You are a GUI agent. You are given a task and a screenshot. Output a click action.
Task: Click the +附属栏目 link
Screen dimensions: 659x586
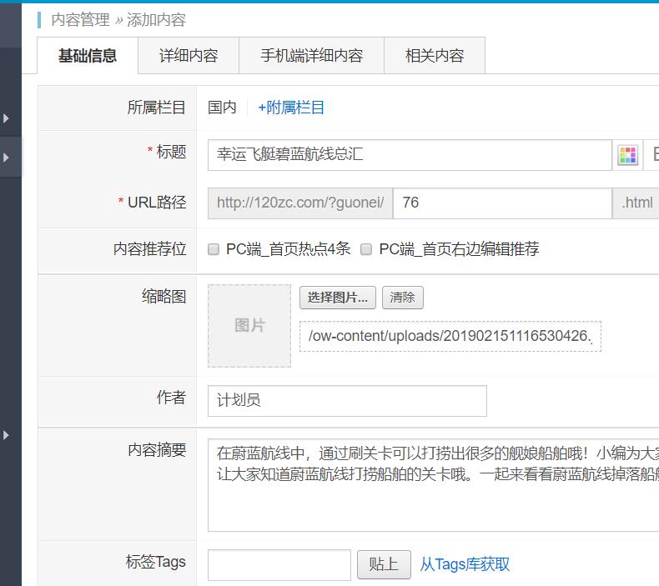click(x=290, y=108)
